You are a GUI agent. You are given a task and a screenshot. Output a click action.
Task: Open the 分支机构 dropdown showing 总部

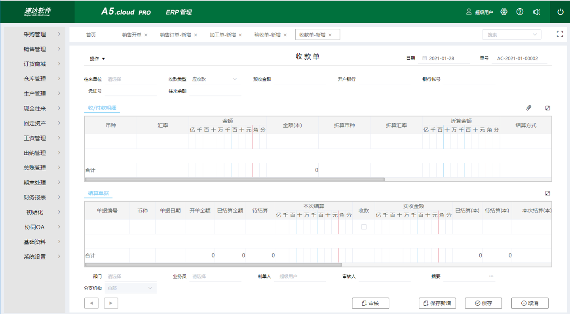[131, 288]
